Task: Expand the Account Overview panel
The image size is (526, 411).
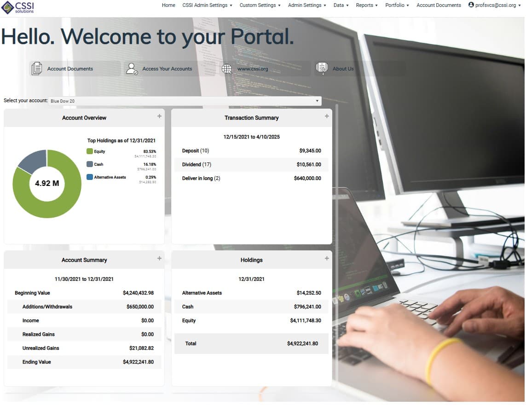Action: (x=159, y=116)
